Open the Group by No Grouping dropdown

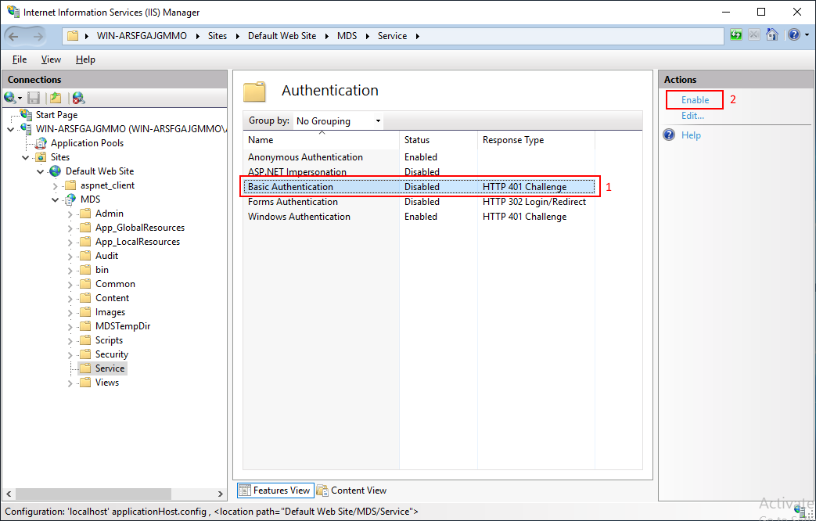click(338, 120)
